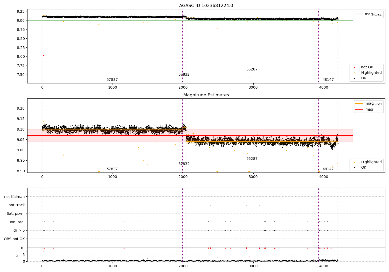Click the 'OK' legend entry in the middle plot

tap(360, 168)
